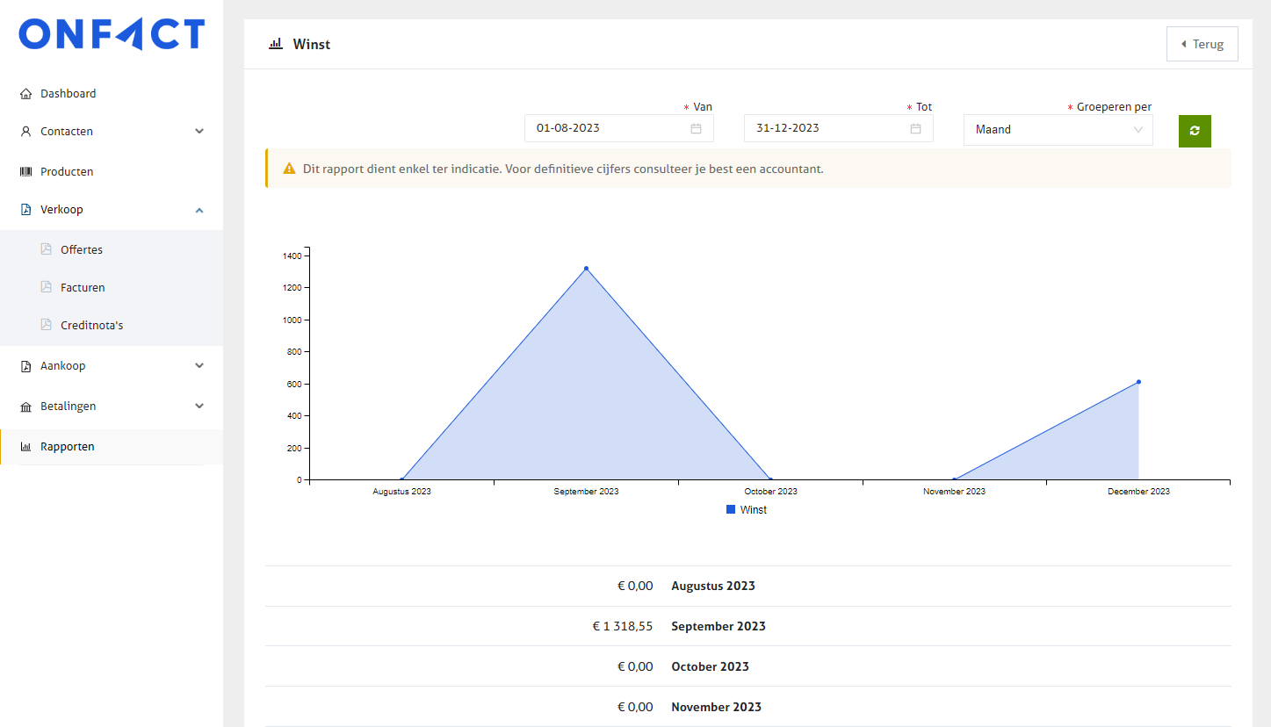This screenshot has width=1271, height=727.
Task: Click the Terug back button
Action: coord(1202,44)
